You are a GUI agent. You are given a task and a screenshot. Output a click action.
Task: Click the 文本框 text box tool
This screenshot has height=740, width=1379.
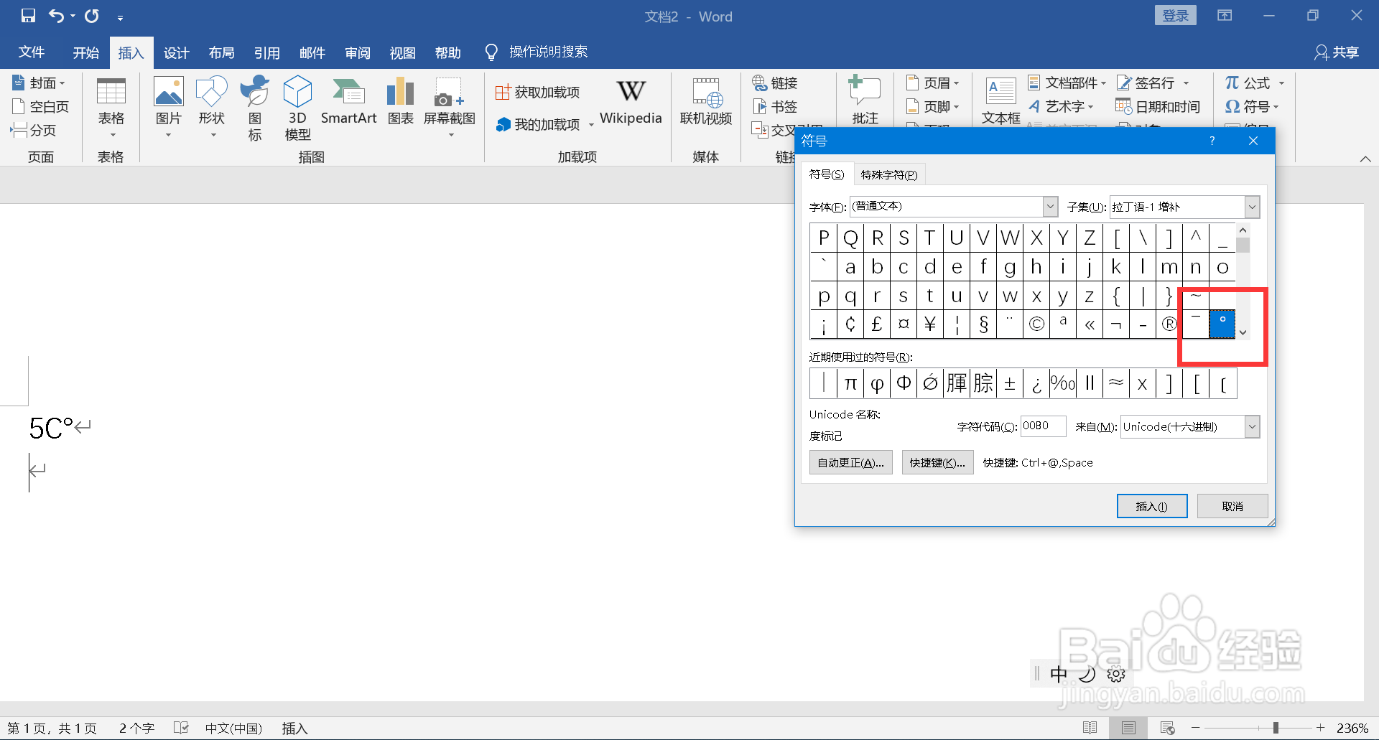tap(1000, 100)
